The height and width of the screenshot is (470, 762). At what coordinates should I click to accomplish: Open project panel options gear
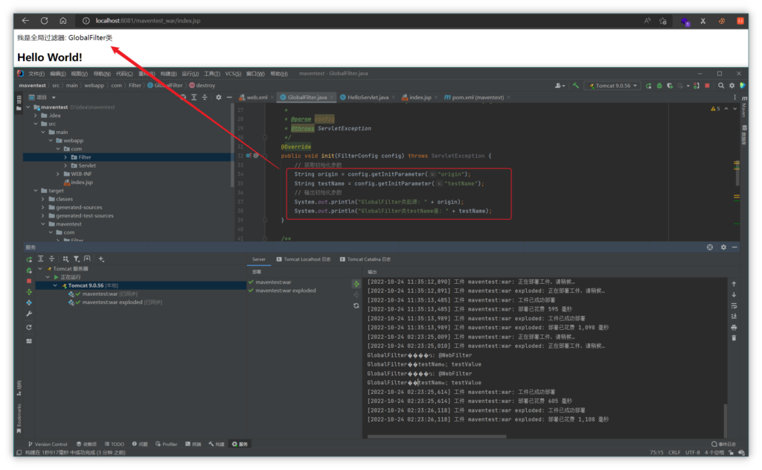coord(219,98)
